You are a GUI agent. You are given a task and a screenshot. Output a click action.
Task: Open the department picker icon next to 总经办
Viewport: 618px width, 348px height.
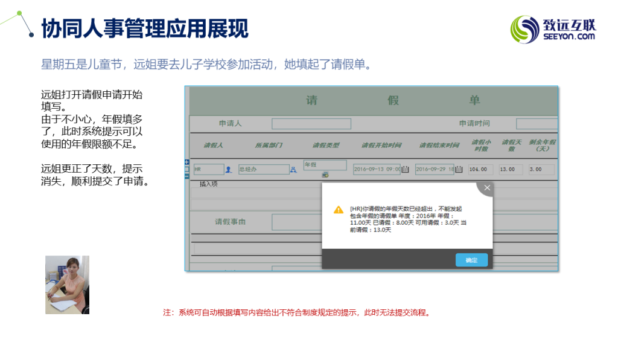click(x=293, y=170)
